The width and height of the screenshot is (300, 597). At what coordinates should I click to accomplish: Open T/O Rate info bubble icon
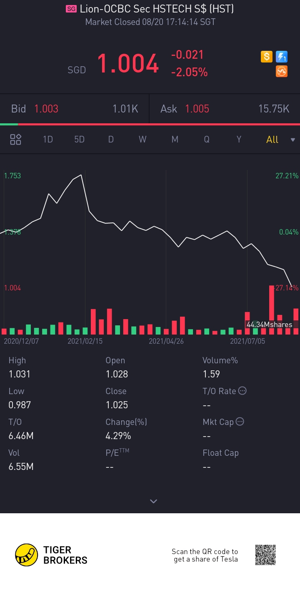pos(242,391)
